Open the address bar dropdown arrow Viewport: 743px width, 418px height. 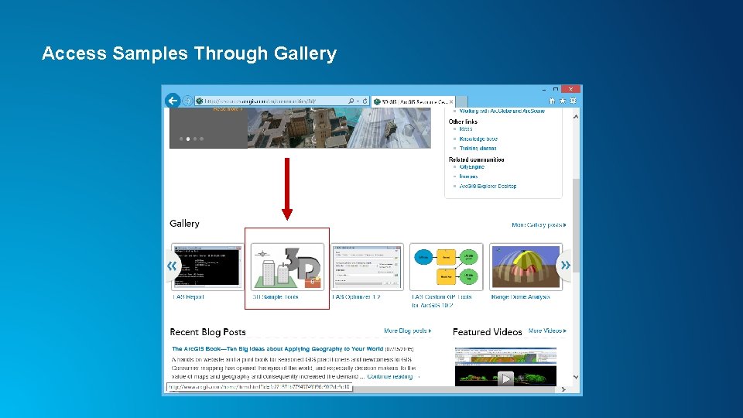pos(358,101)
